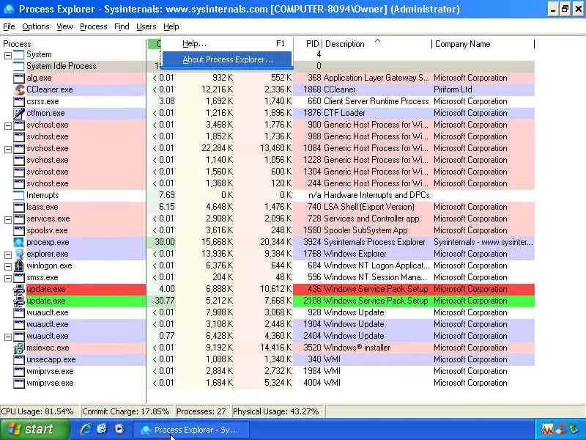Click the 22,284 K memory value
586x440 pixels.
point(217,148)
